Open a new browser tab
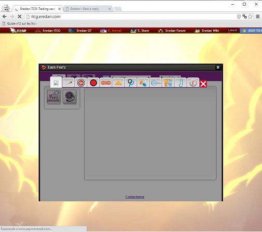 tap(118, 9)
